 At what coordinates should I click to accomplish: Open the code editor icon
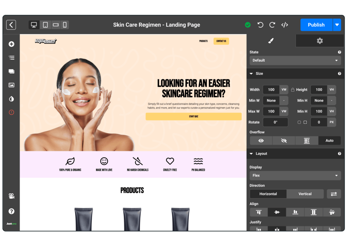285,25
